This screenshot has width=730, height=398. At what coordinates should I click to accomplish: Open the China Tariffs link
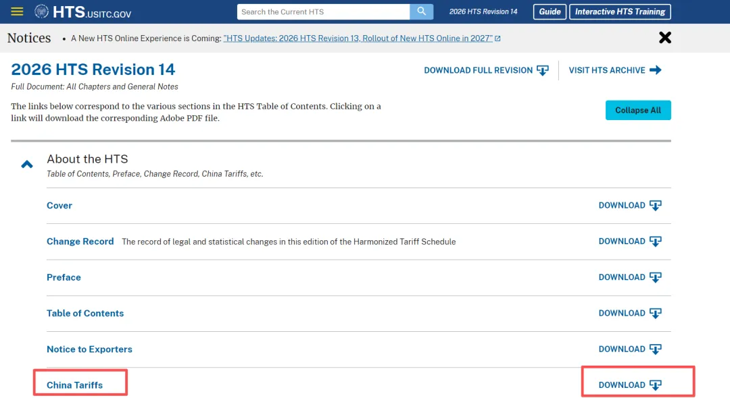pos(74,385)
